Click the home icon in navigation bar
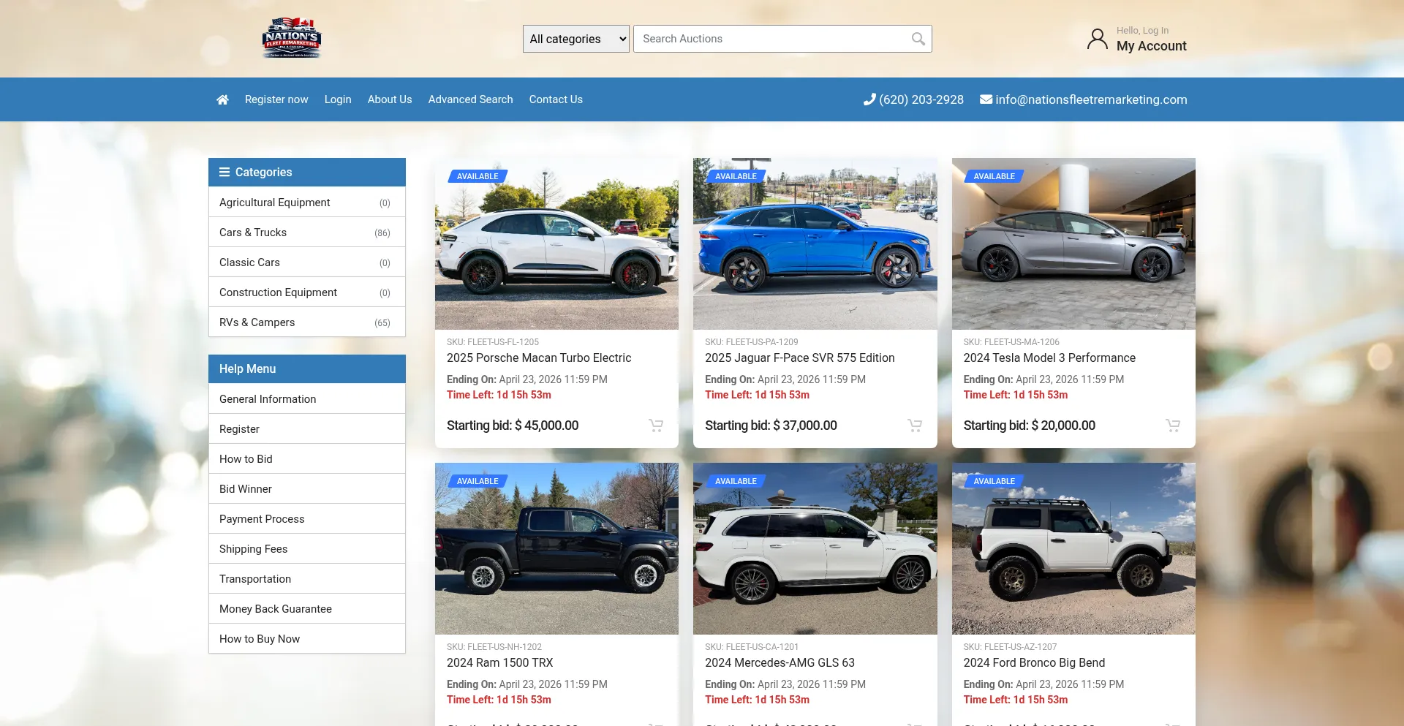This screenshot has width=1404, height=726. tap(222, 99)
